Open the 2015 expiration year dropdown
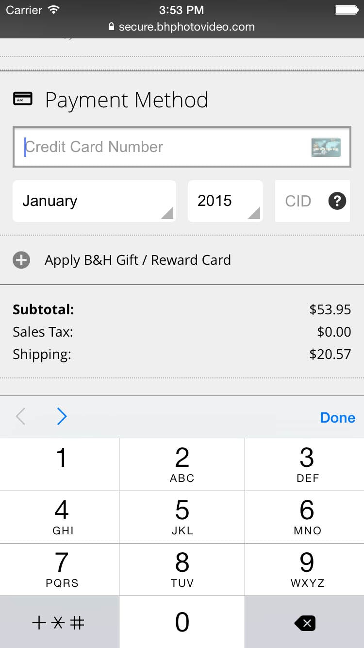The image size is (364, 648). (225, 201)
